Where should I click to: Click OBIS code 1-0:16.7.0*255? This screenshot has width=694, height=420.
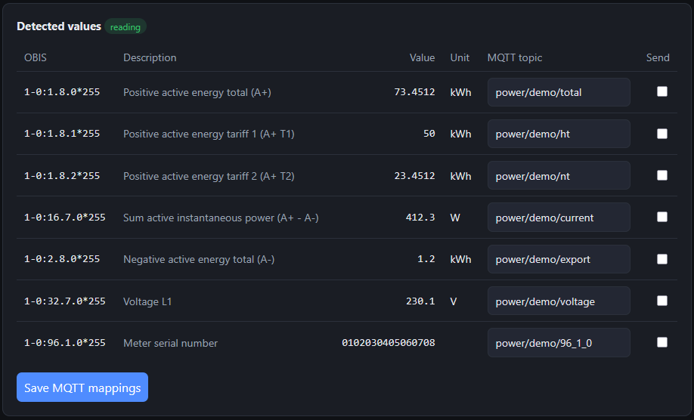[64, 217]
